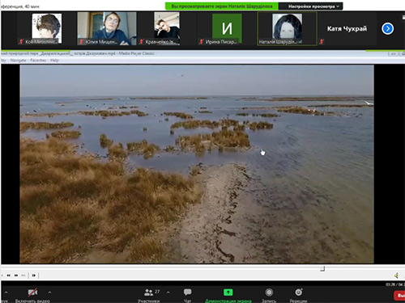Click the muted mic icon on Катя Чухрай tile
The height and width of the screenshot is (303, 405).
[322, 42]
